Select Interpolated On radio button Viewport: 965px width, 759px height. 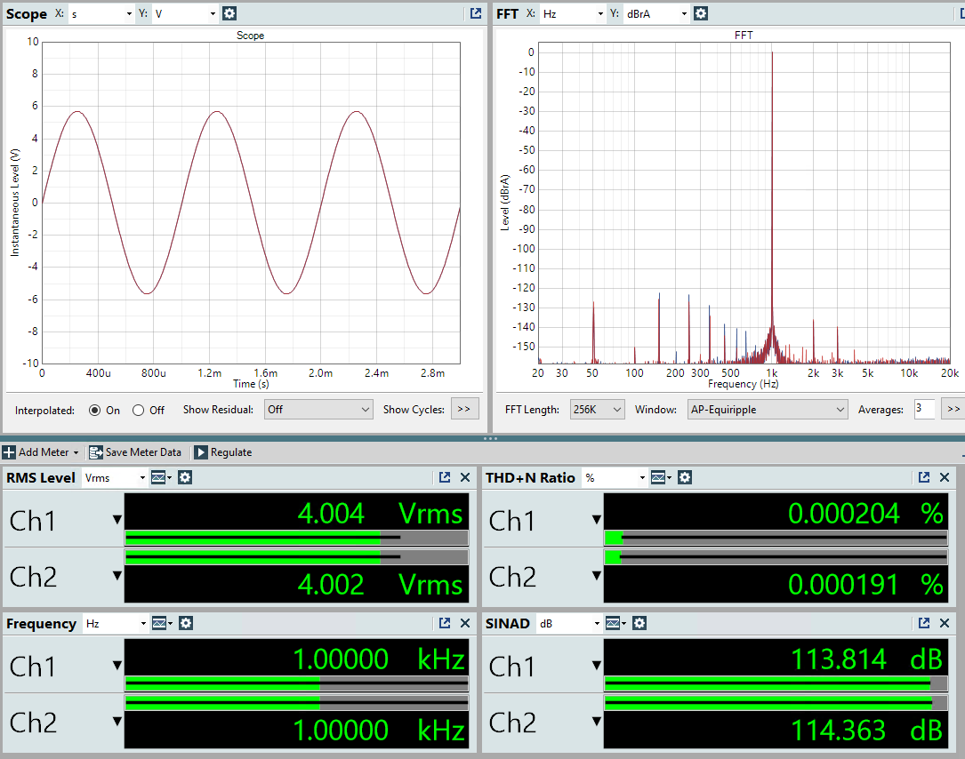coord(95,411)
